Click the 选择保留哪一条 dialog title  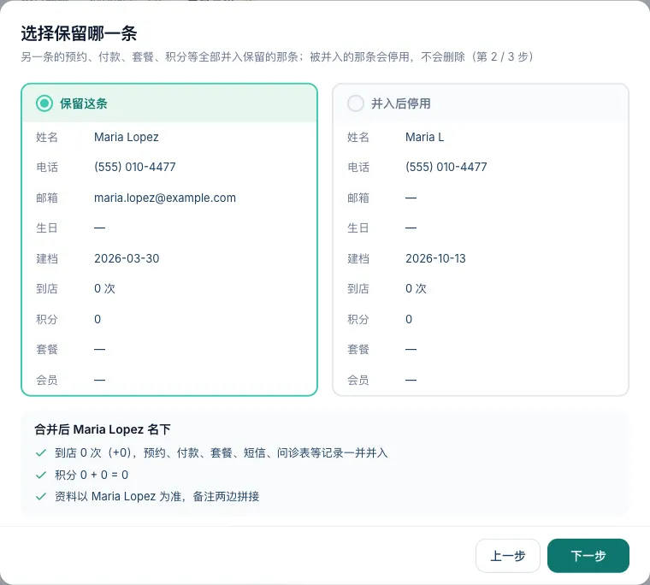click(x=79, y=33)
